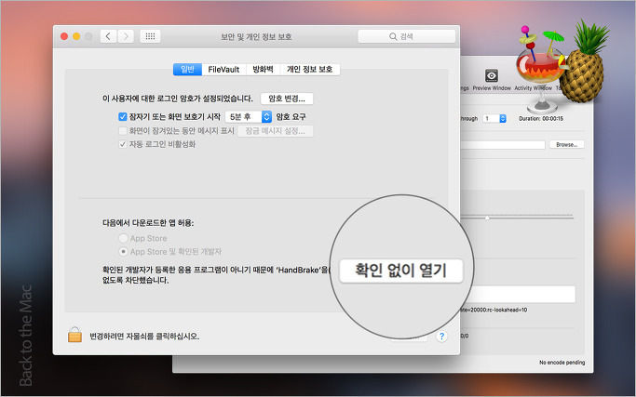
Task: Click the Duration: 00:00:15 text
Action: (541, 119)
